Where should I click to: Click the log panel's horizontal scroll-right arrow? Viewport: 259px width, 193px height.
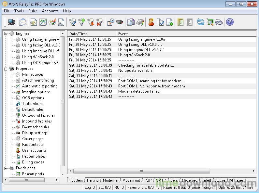254,171
